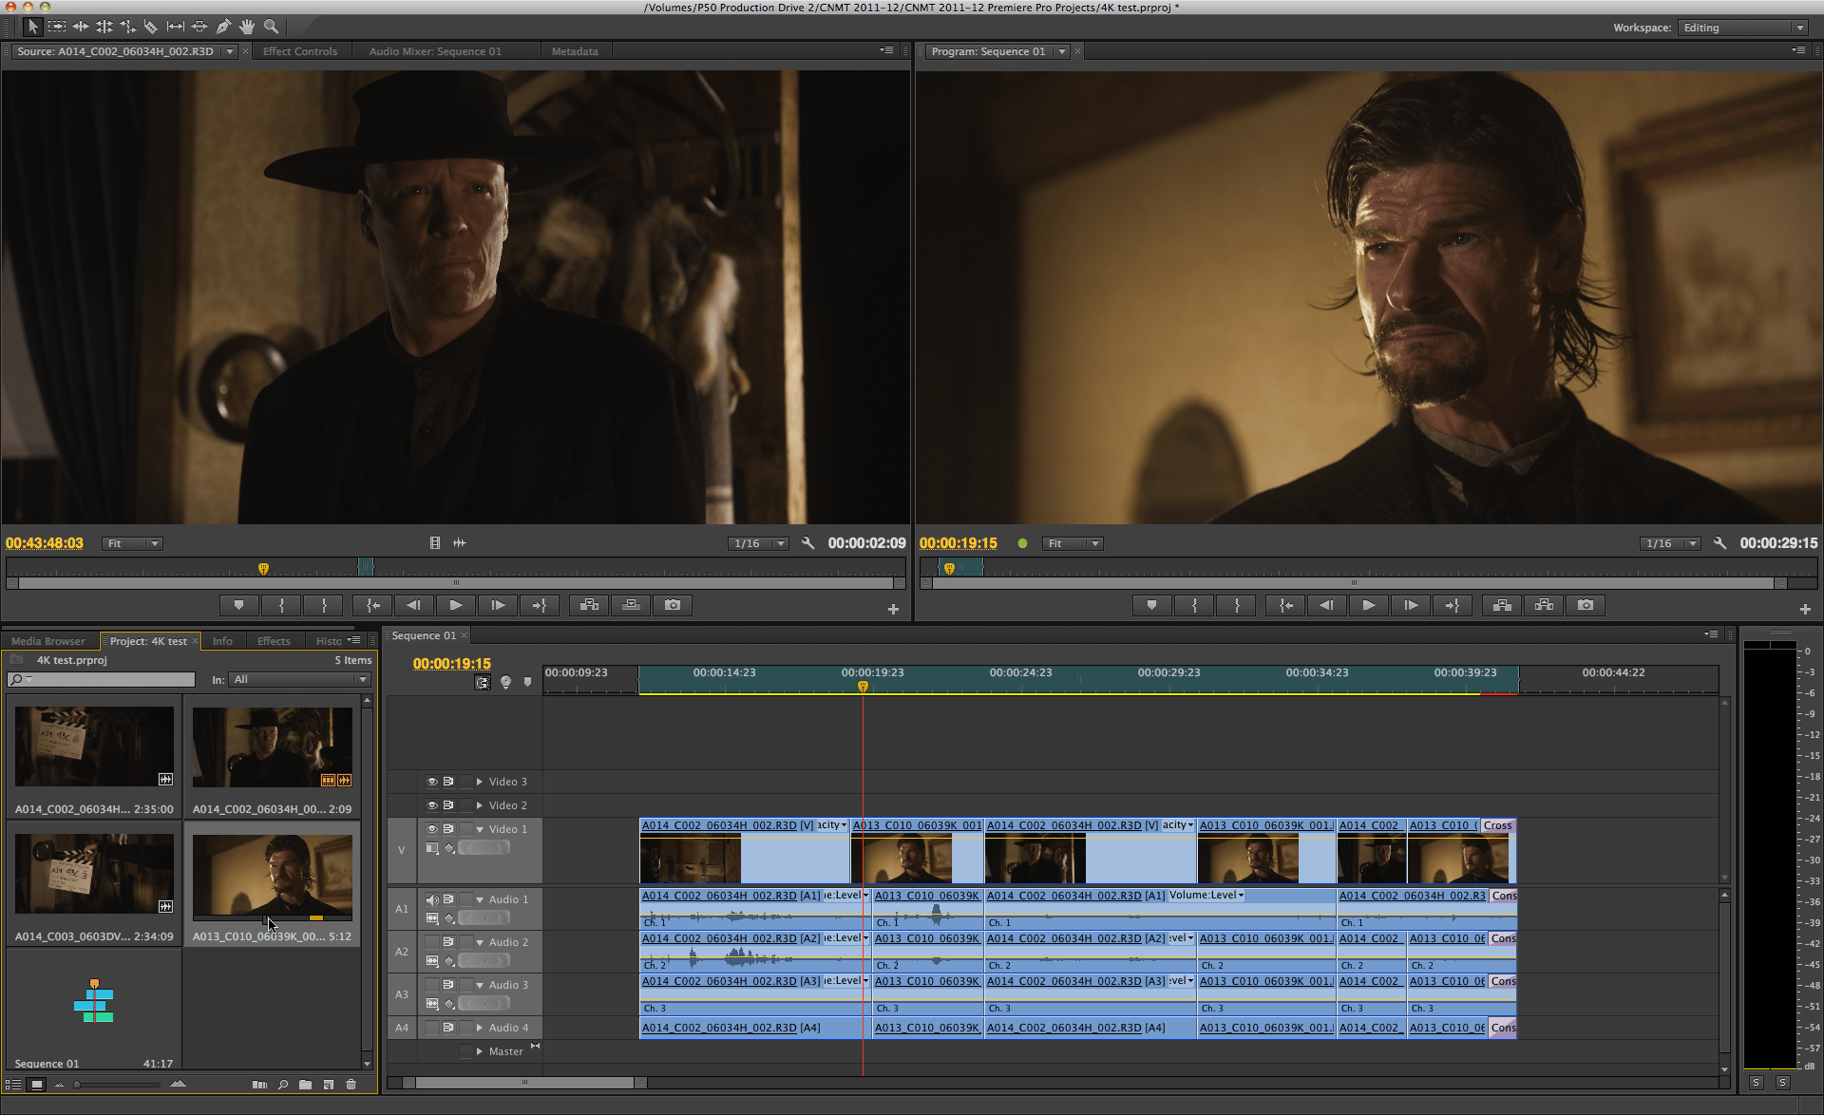Click New Bin folder icon
1824x1115 pixels.
[305, 1084]
